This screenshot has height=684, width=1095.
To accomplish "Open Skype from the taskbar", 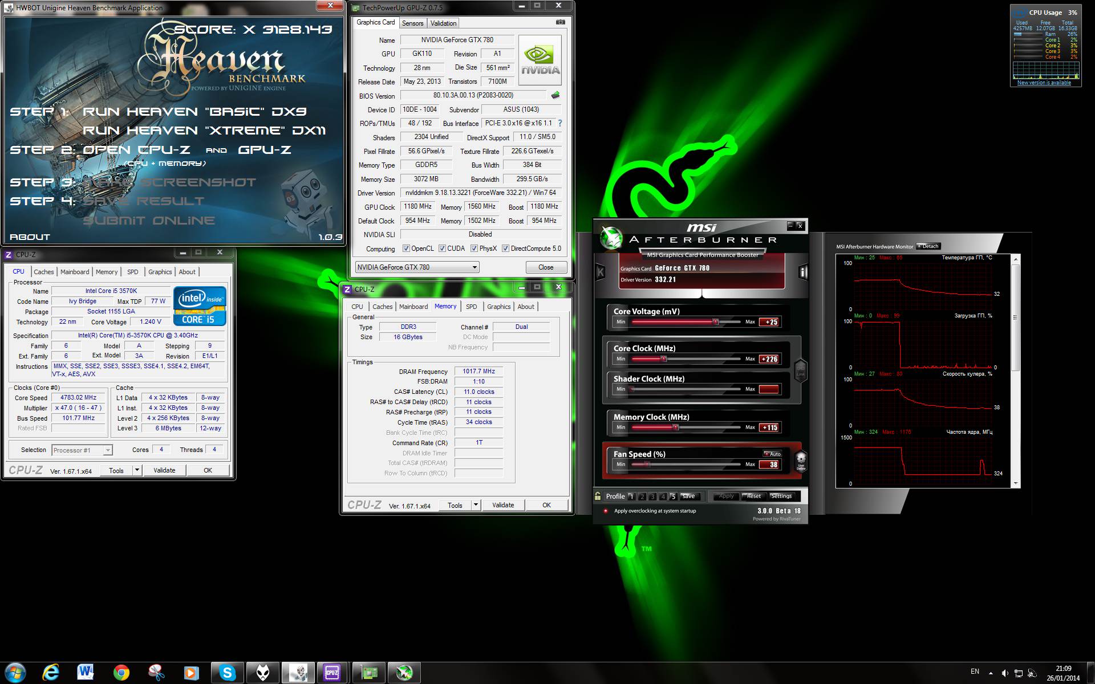I will point(228,673).
